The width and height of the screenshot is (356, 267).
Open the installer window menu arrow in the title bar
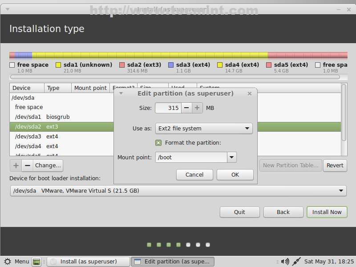[8, 9]
